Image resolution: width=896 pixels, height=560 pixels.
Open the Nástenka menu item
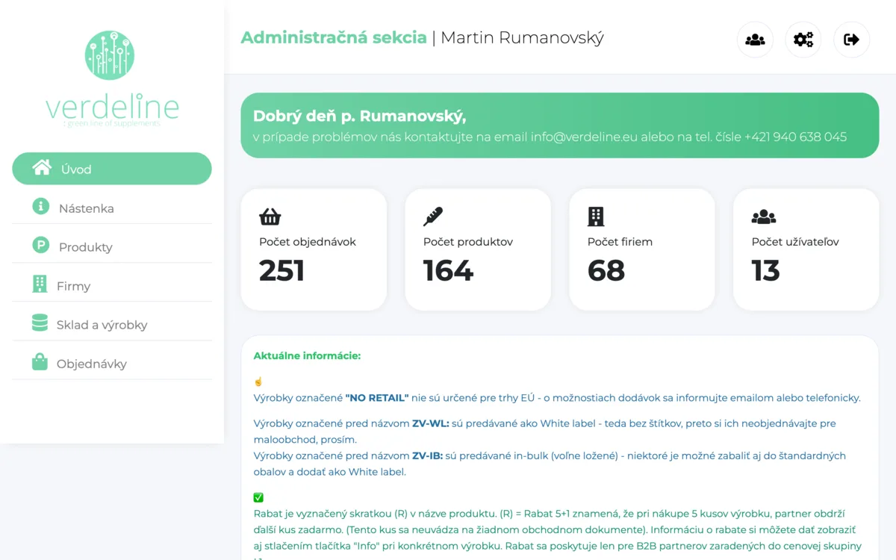[112, 208]
